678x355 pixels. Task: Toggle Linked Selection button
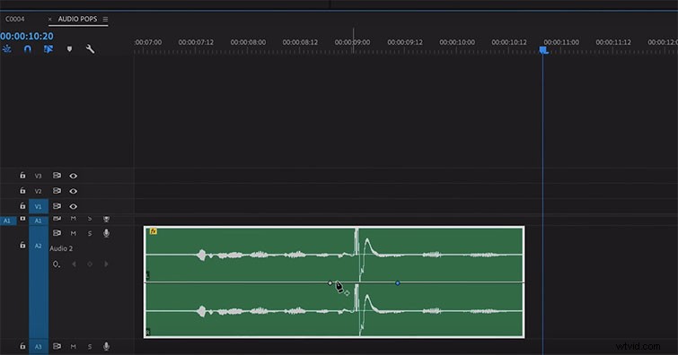click(48, 48)
